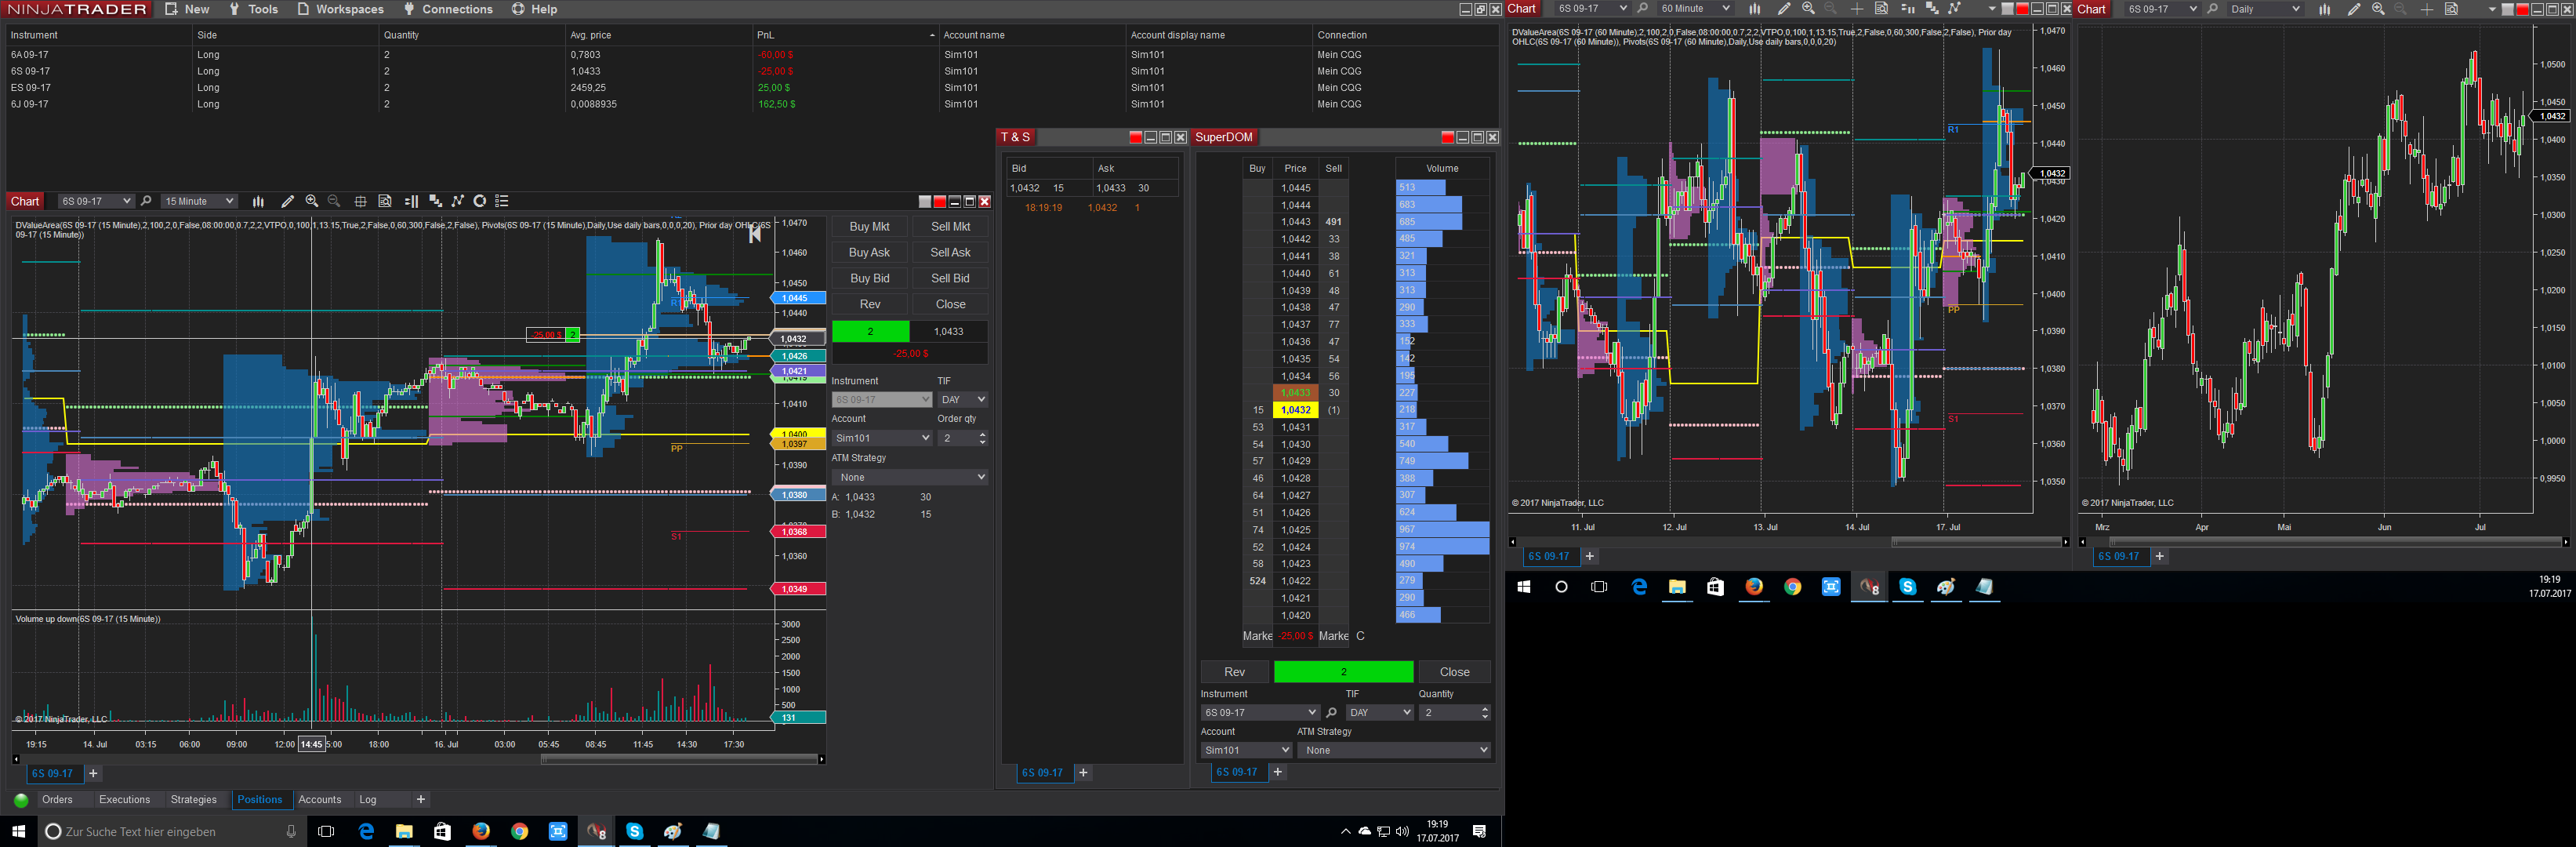Open the 60 Minute interval dropdown
This screenshot has width=2576, height=847.
point(1694,9)
